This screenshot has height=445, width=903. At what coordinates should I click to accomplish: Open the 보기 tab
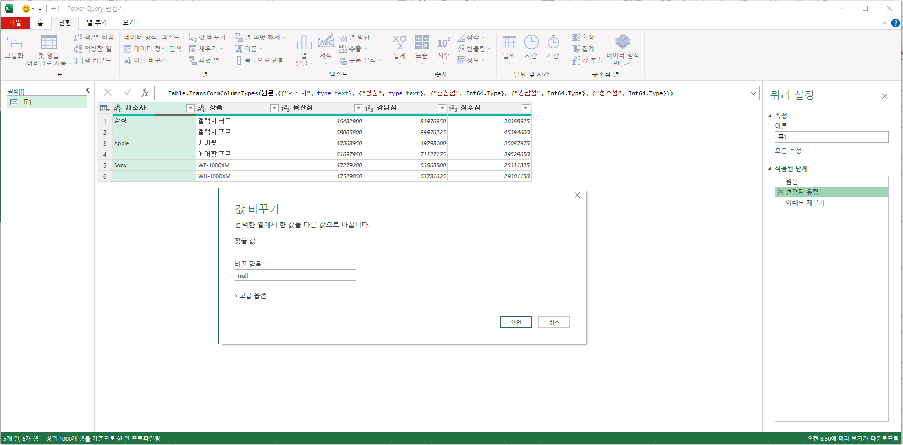coord(129,22)
